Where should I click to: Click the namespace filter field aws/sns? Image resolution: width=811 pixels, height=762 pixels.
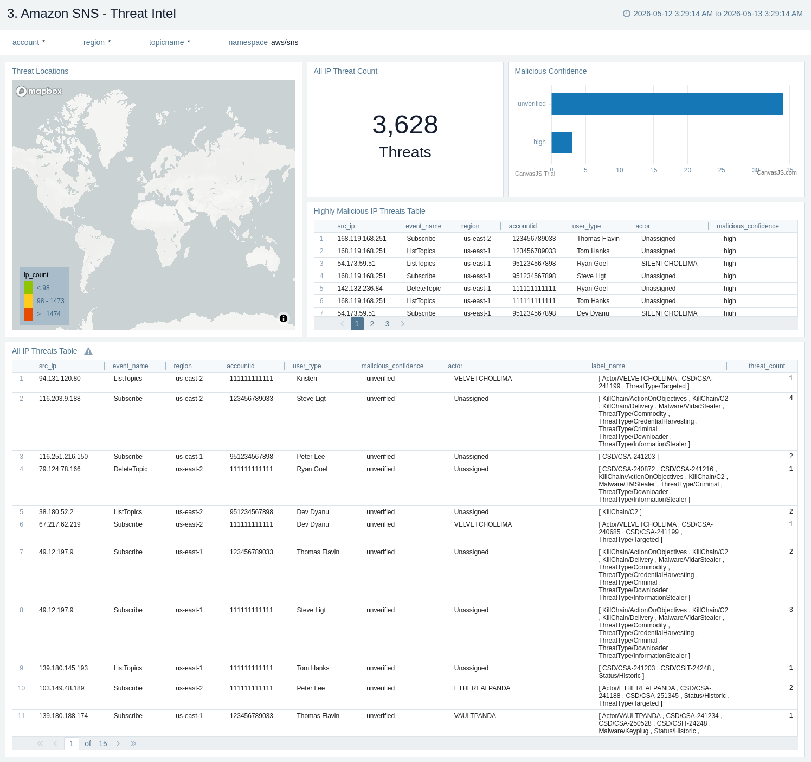[x=290, y=42]
